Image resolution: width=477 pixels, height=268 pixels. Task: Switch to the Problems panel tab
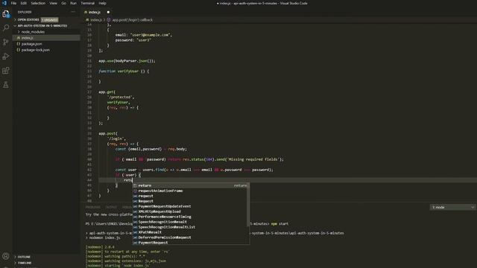tap(92, 207)
